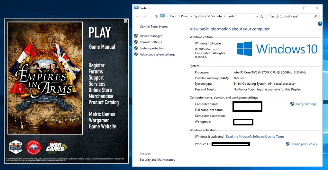Read the Microsoft Software License Terms
The width and height of the screenshot is (328, 170).
255,137
